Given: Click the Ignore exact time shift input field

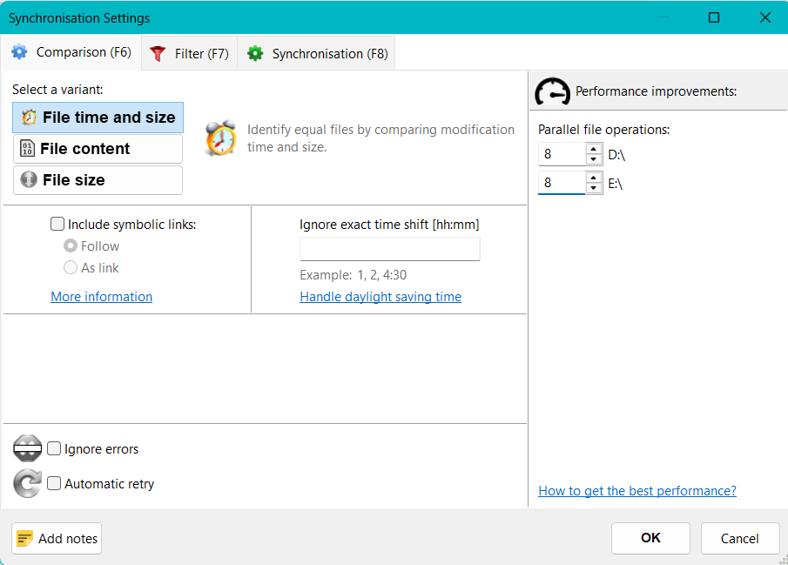Looking at the screenshot, I should pos(389,248).
